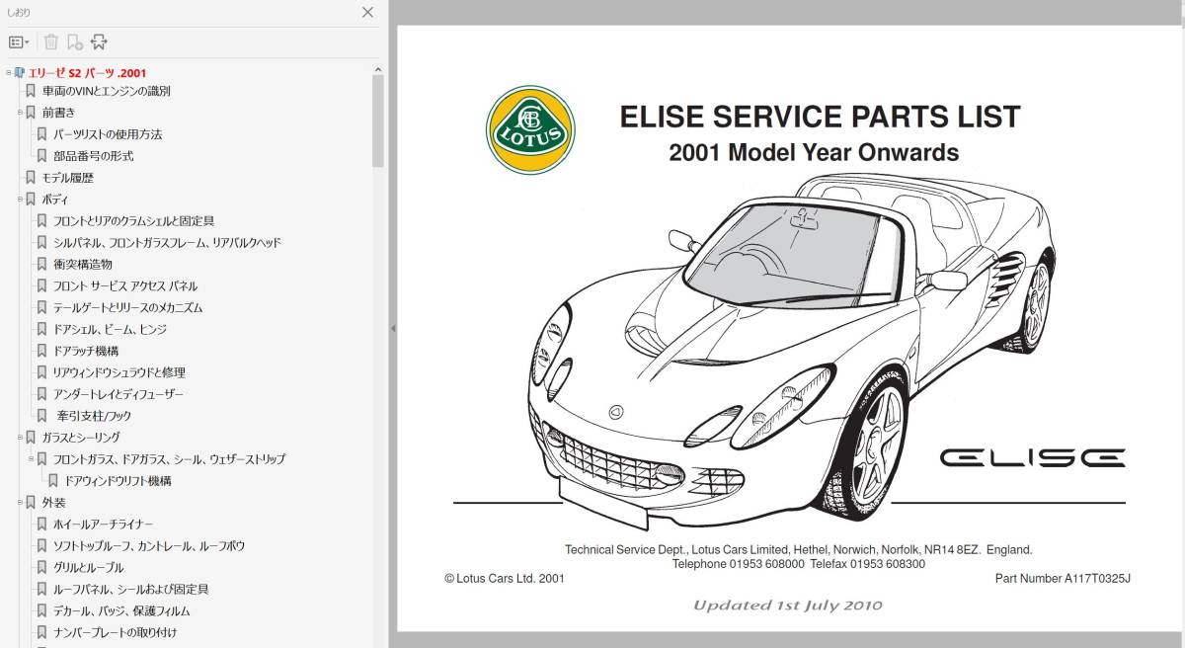
Task: Click the root bookmark book icon
Action: point(19,72)
